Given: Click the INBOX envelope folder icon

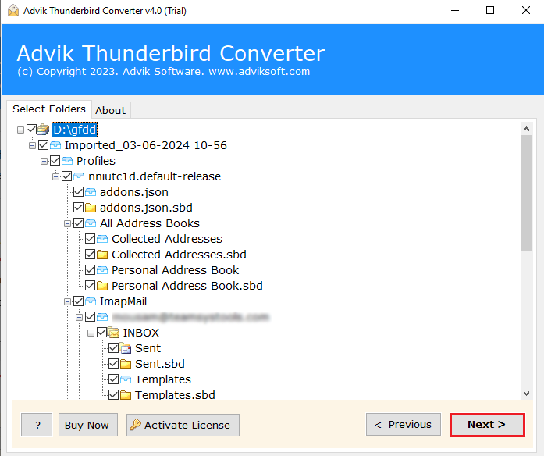Looking at the screenshot, I should click(x=114, y=333).
